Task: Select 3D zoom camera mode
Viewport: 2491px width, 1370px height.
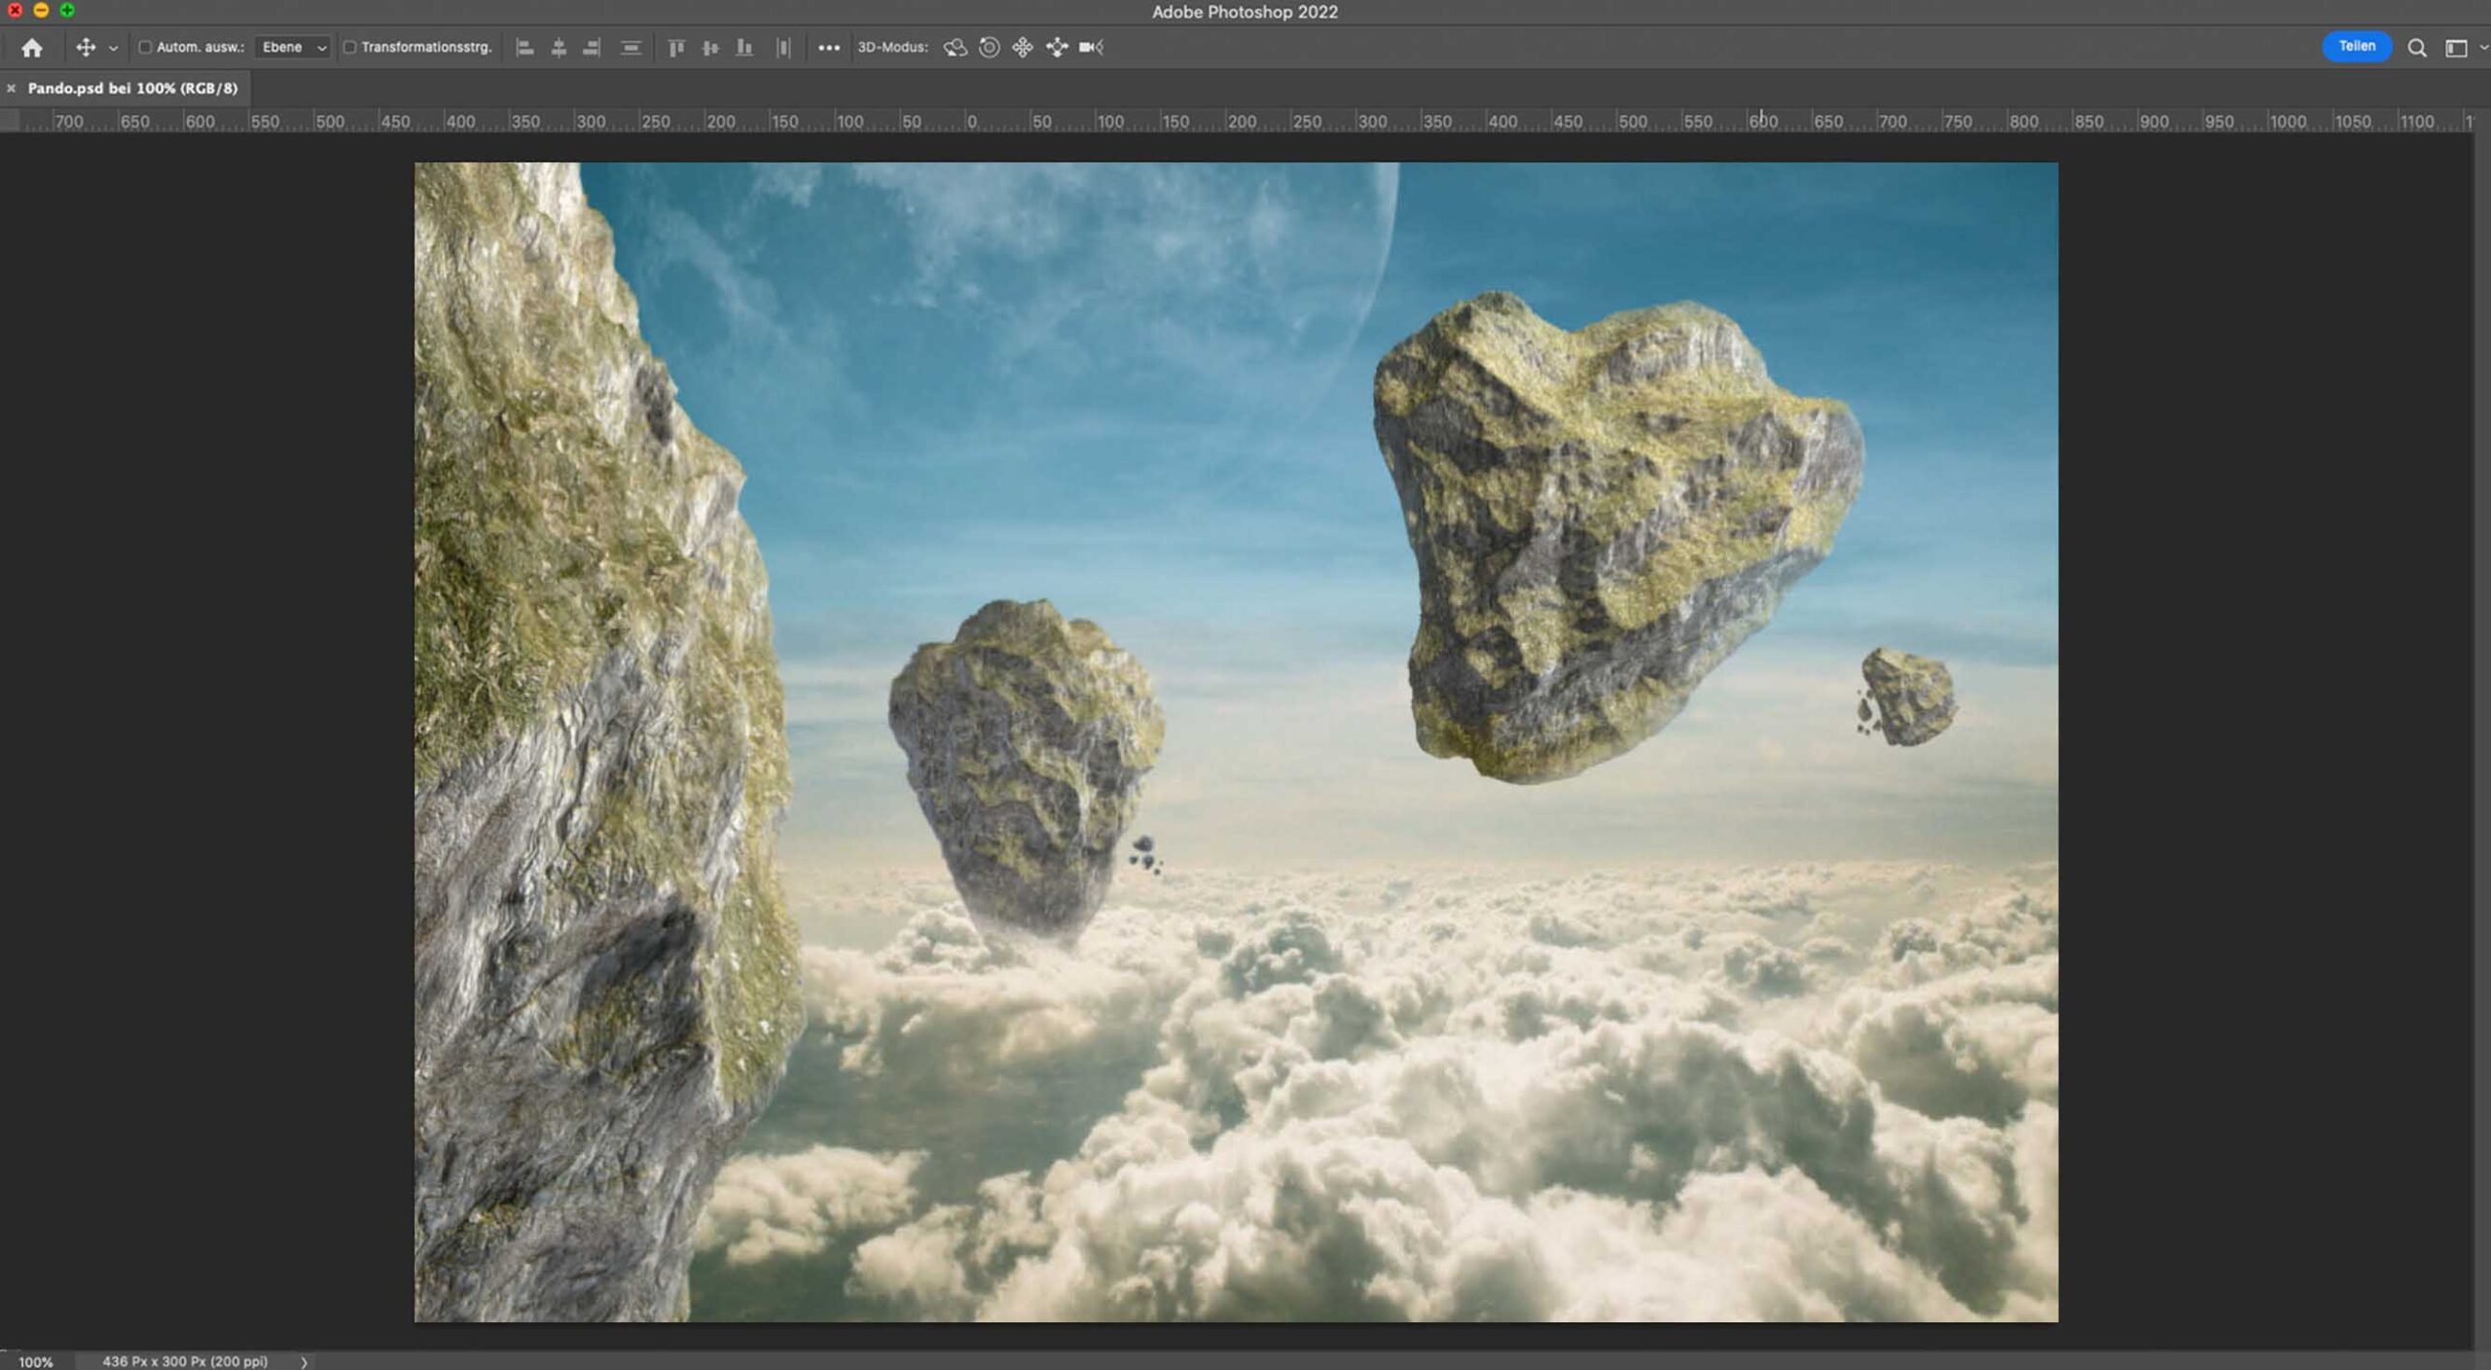Action: click(x=1091, y=47)
